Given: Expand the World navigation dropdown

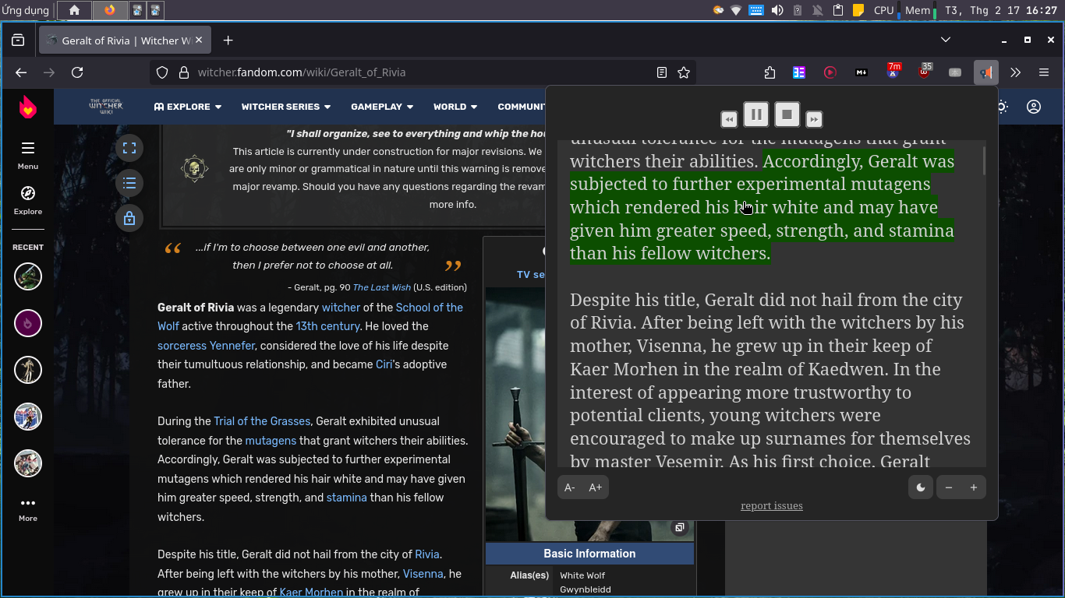Looking at the screenshot, I should 455,107.
